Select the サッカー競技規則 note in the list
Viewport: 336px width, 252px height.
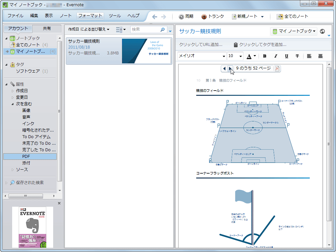119,51
